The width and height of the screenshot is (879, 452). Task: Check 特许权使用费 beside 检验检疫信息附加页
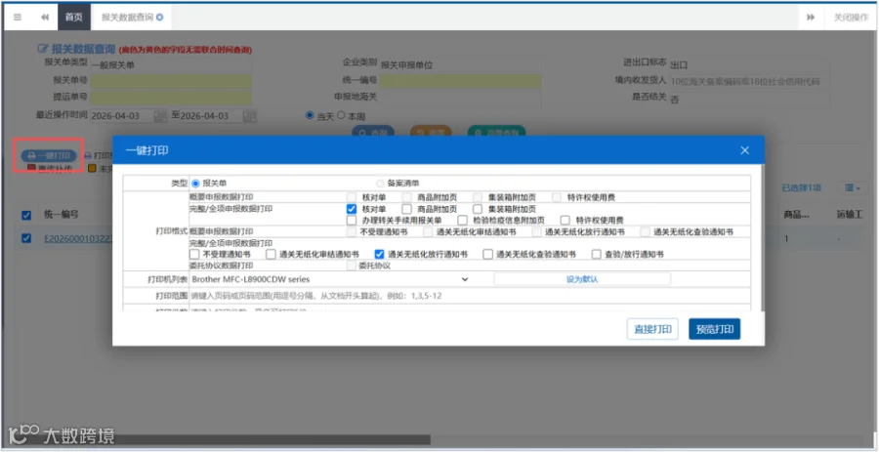pos(565,220)
